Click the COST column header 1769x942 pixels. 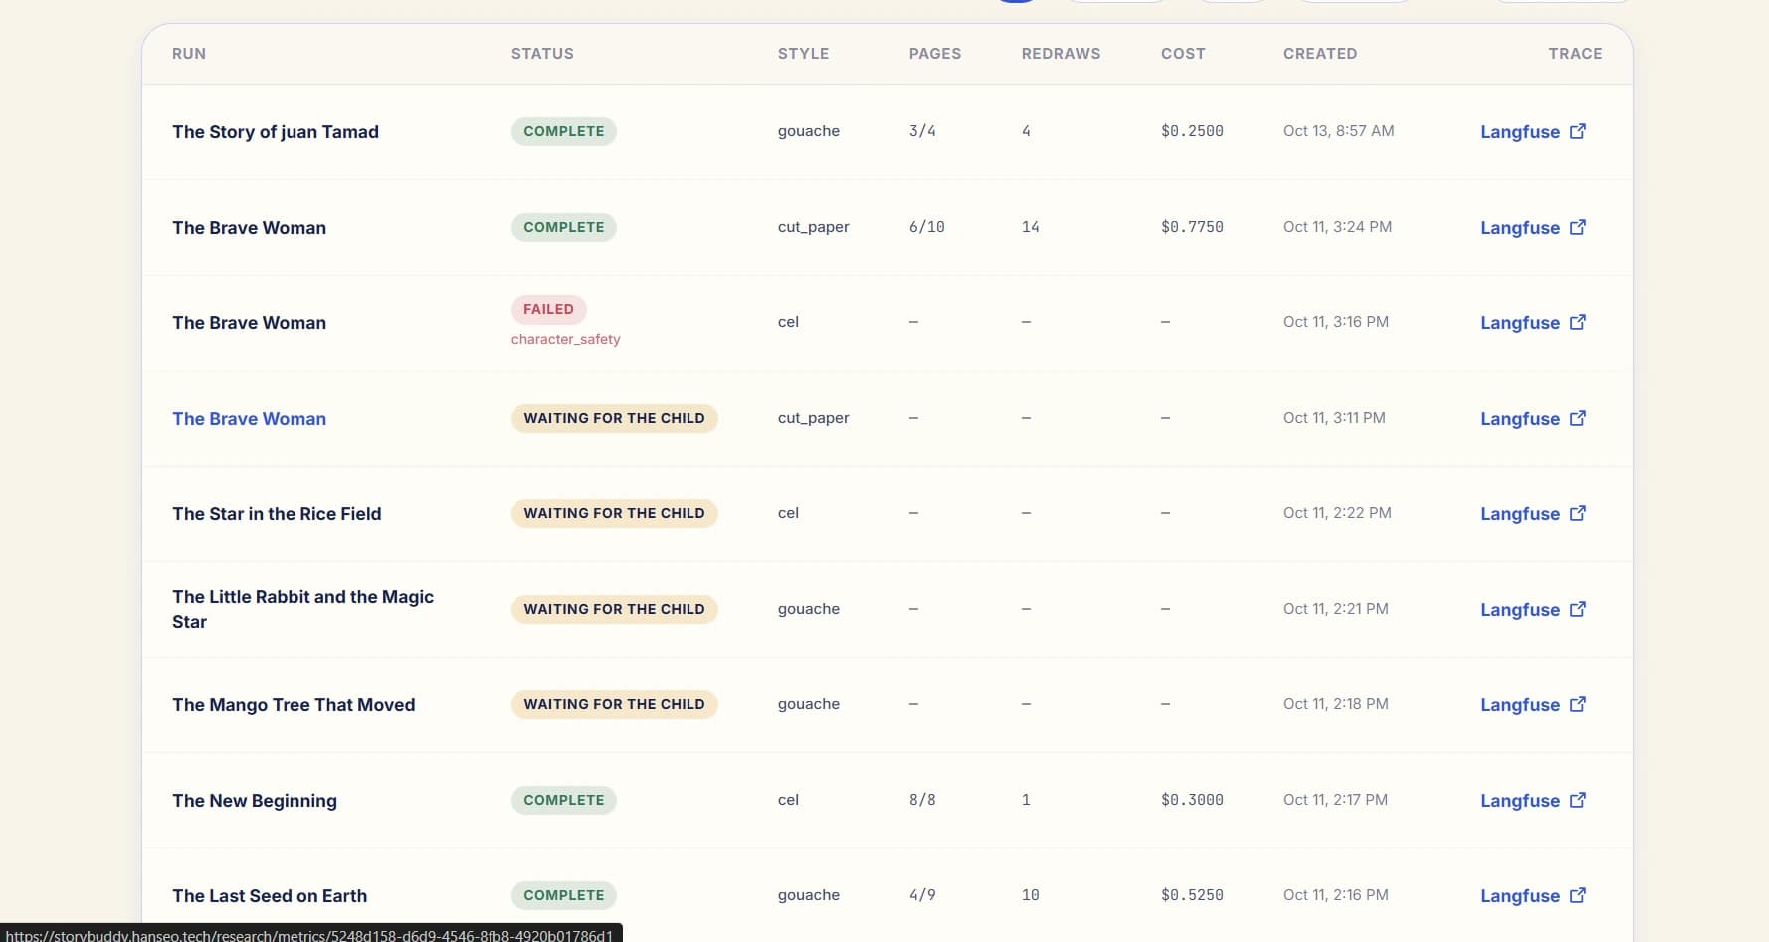1183,54
